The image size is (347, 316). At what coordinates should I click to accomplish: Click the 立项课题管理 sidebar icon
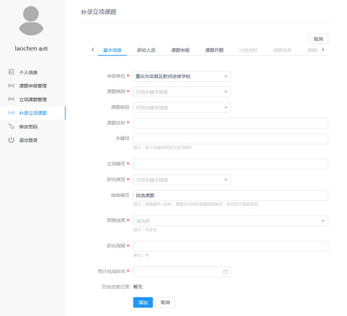coord(11,99)
